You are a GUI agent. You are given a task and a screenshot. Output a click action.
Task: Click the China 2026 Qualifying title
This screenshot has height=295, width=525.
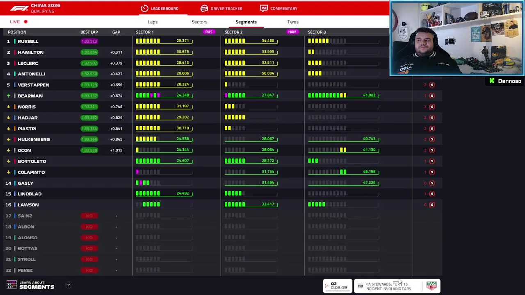[x=46, y=8]
